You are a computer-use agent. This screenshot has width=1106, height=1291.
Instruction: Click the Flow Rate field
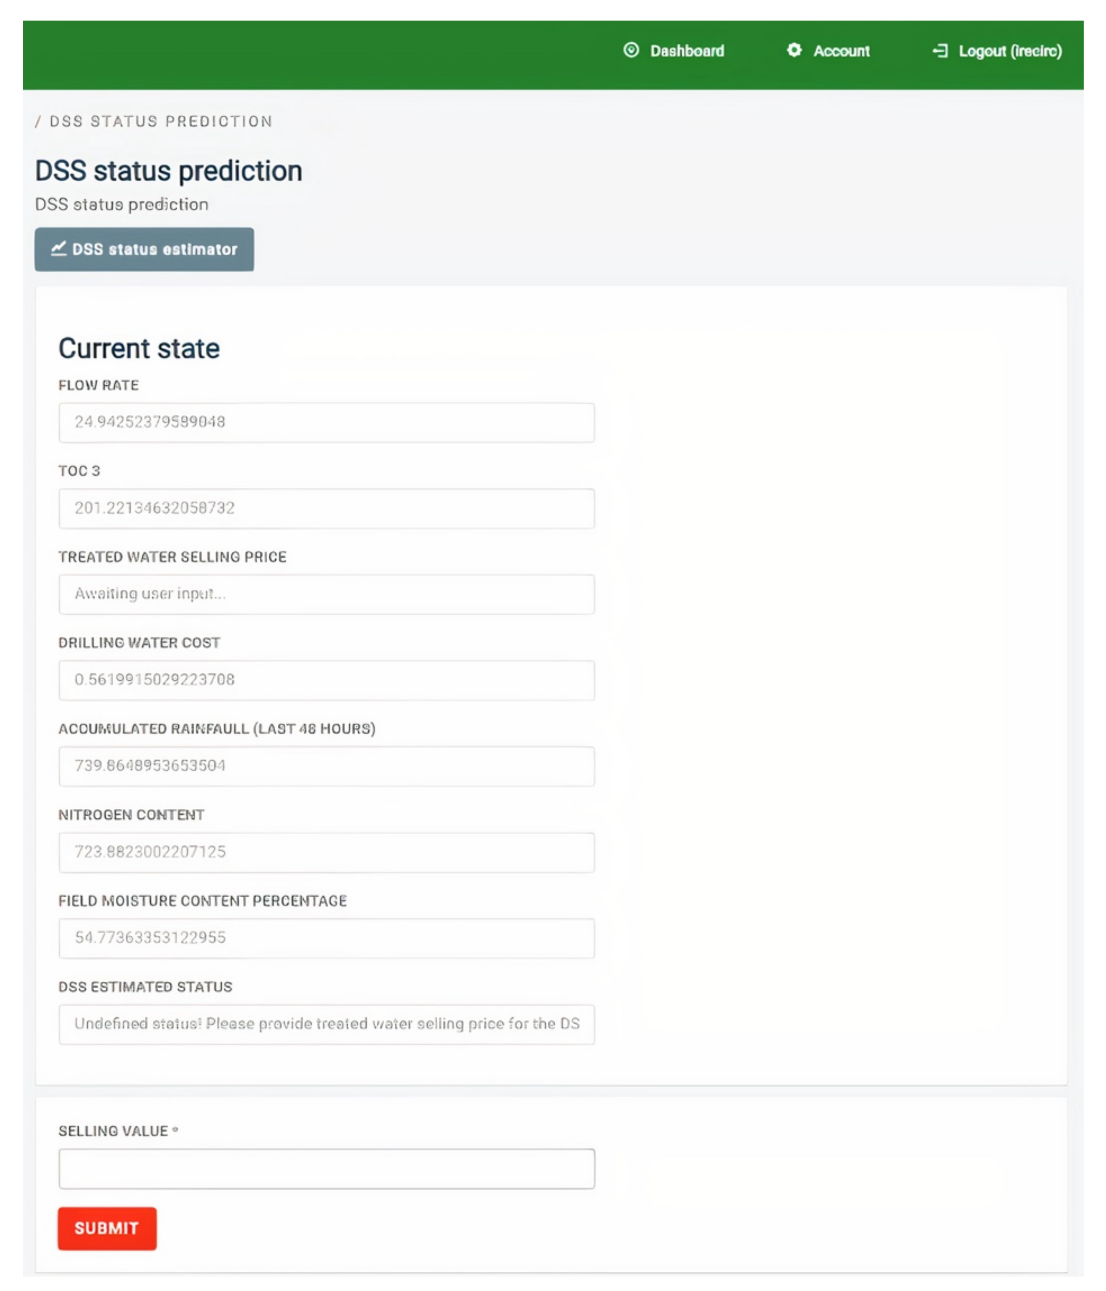click(x=326, y=423)
